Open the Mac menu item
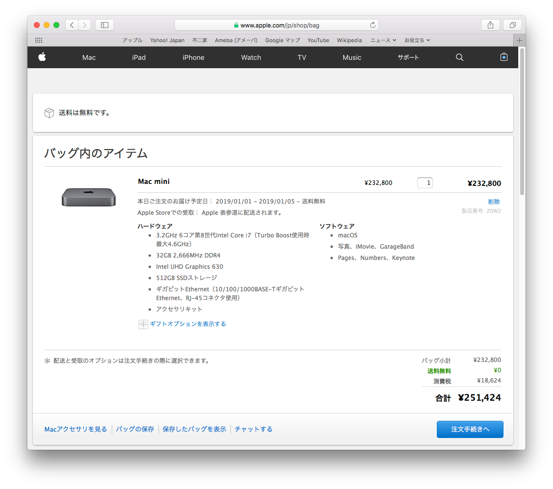 89,57
